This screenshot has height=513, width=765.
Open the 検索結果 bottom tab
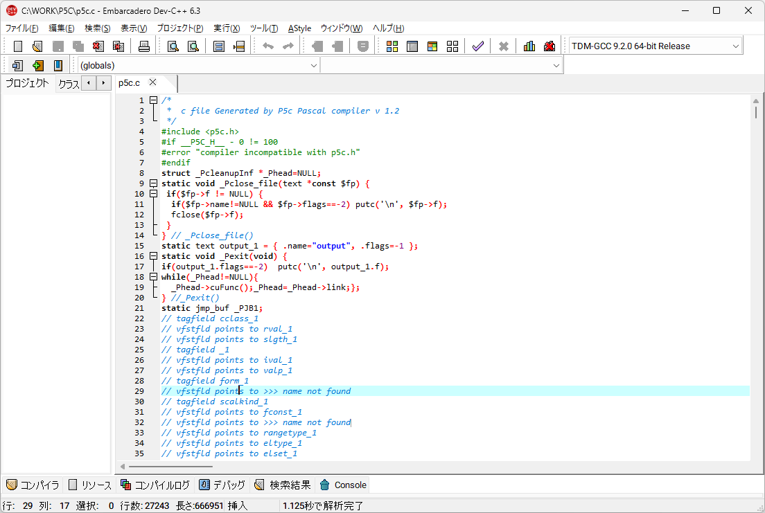(283, 485)
